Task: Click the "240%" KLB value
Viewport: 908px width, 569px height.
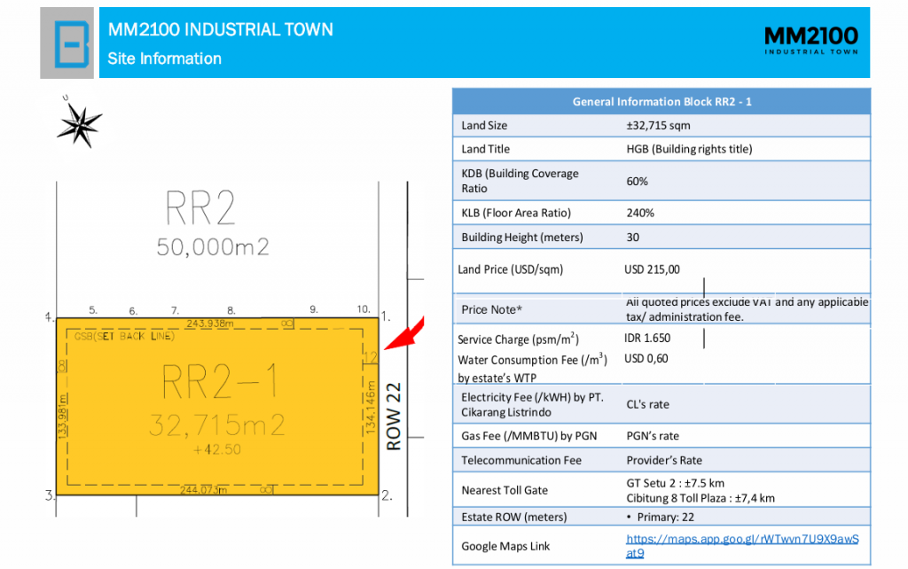Action: (x=640, y=213)
